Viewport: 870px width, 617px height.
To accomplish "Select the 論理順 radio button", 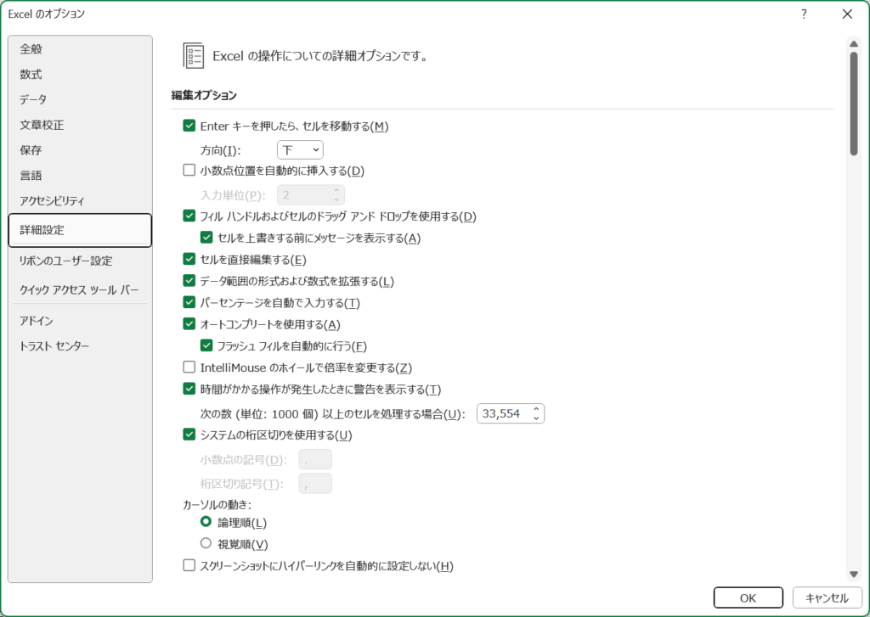I will click(x=205, y=522).
